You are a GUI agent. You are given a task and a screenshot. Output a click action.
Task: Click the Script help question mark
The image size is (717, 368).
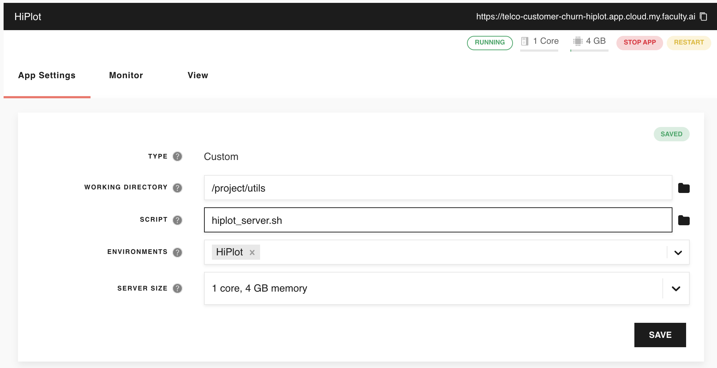pos(177,220)
